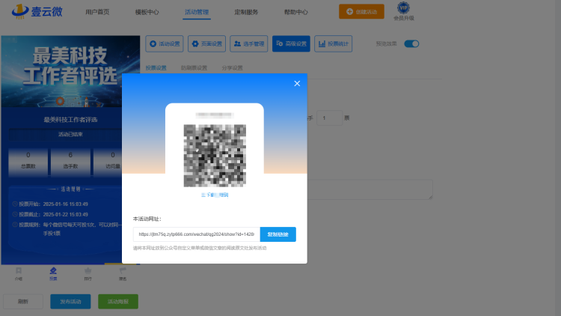This screenshot has width=561, height=316.
Task: Click the 选手数 counter tile
Action: [70, 160]
